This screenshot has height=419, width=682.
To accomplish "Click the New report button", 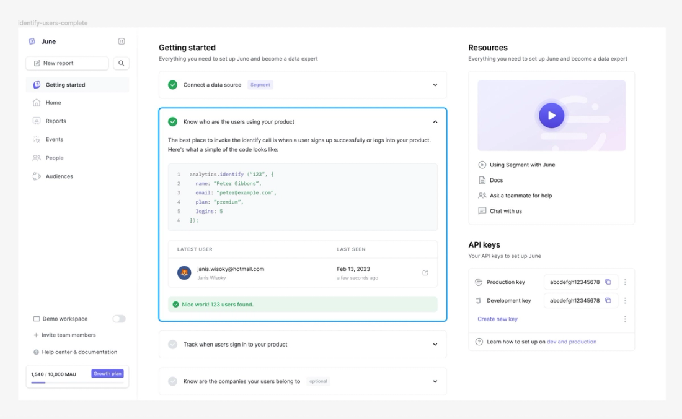I will pos(67,63).
